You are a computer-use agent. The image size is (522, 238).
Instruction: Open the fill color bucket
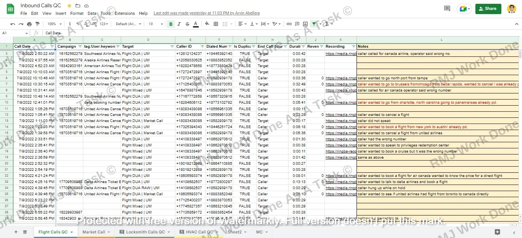click(207, 24)
